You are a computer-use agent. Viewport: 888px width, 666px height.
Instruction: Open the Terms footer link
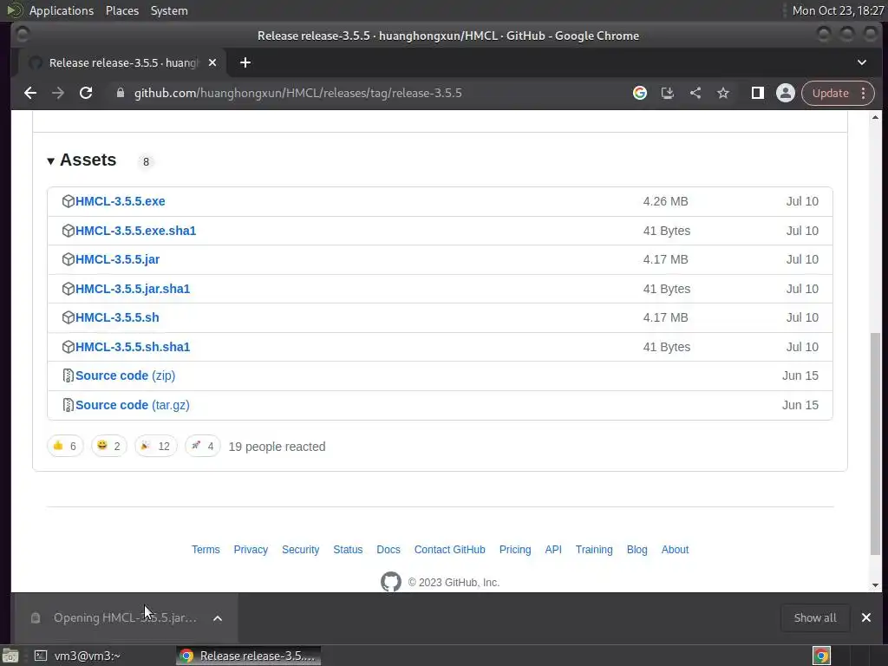click(206, 549)
